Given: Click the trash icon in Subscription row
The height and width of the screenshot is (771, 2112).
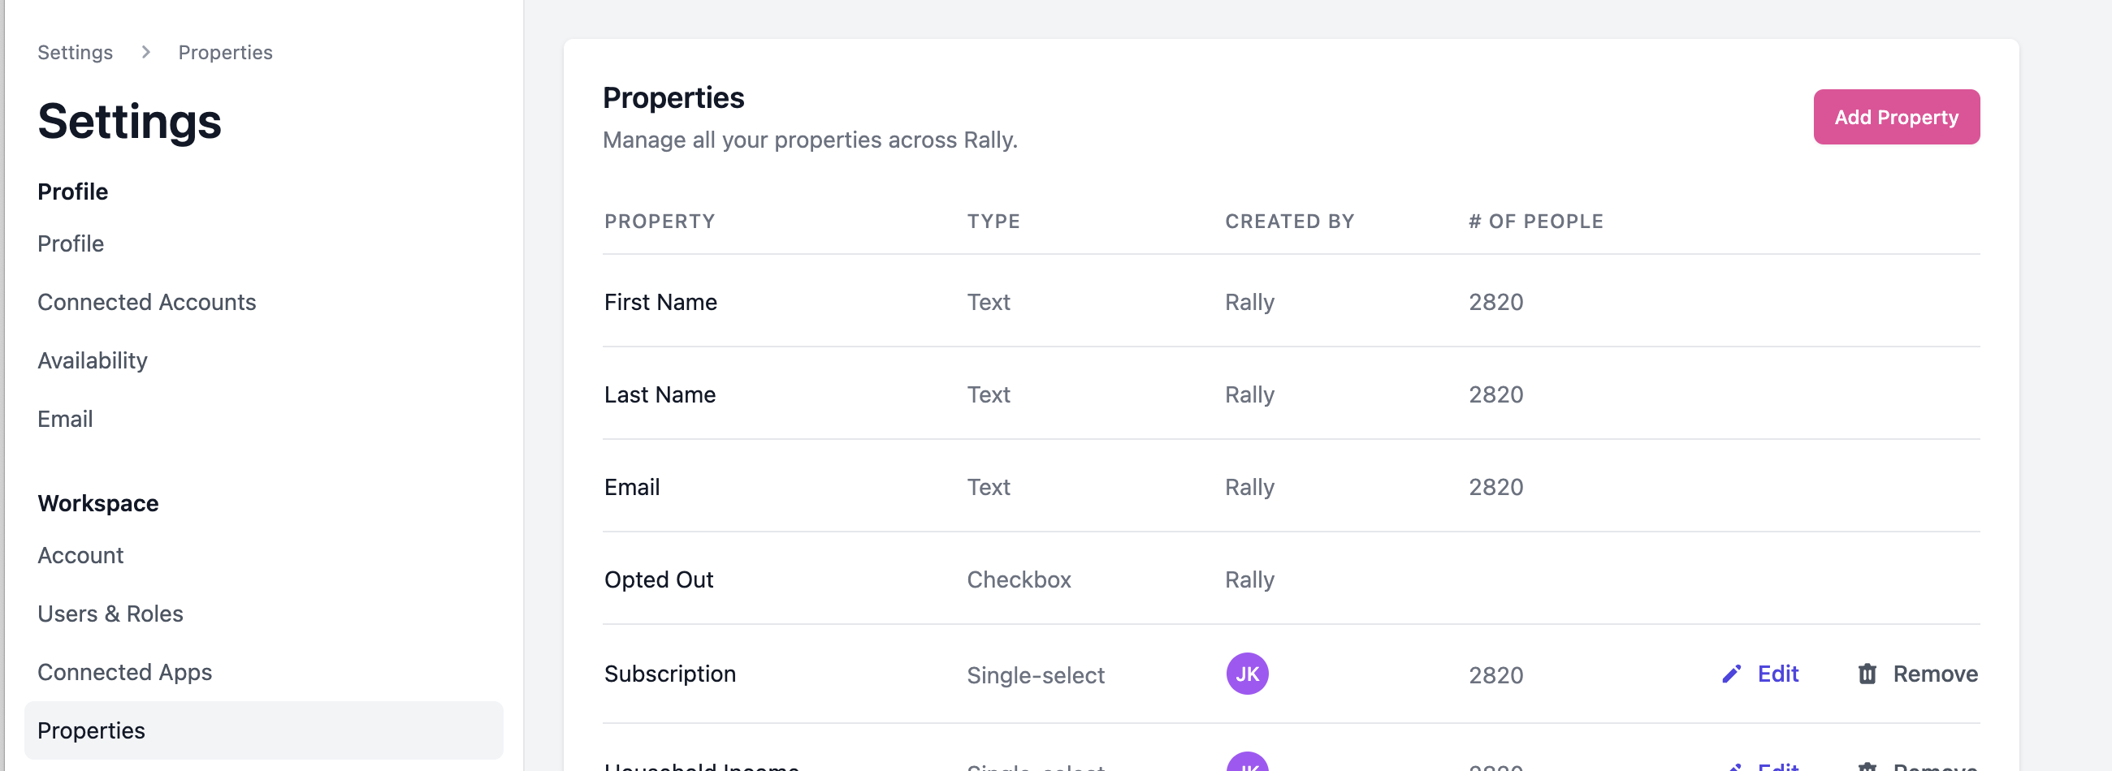Looking at the screenshot, I should [x=1867, y=674].
